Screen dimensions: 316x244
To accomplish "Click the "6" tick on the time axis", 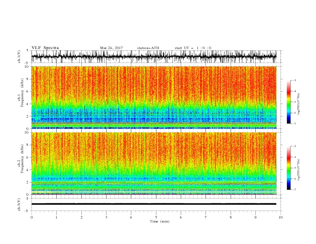I will click(181, 217).
